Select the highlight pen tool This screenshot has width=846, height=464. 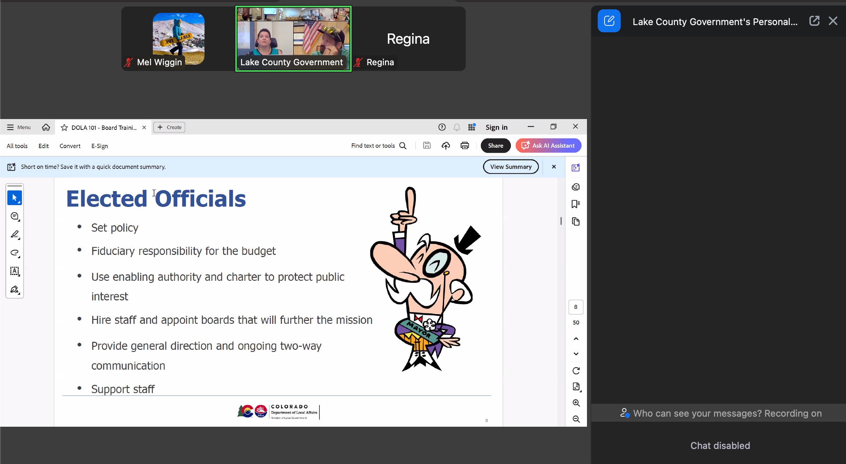click(14, 235)
